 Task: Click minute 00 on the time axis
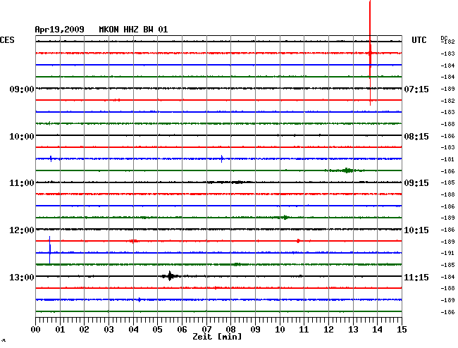tap(36, 330)
